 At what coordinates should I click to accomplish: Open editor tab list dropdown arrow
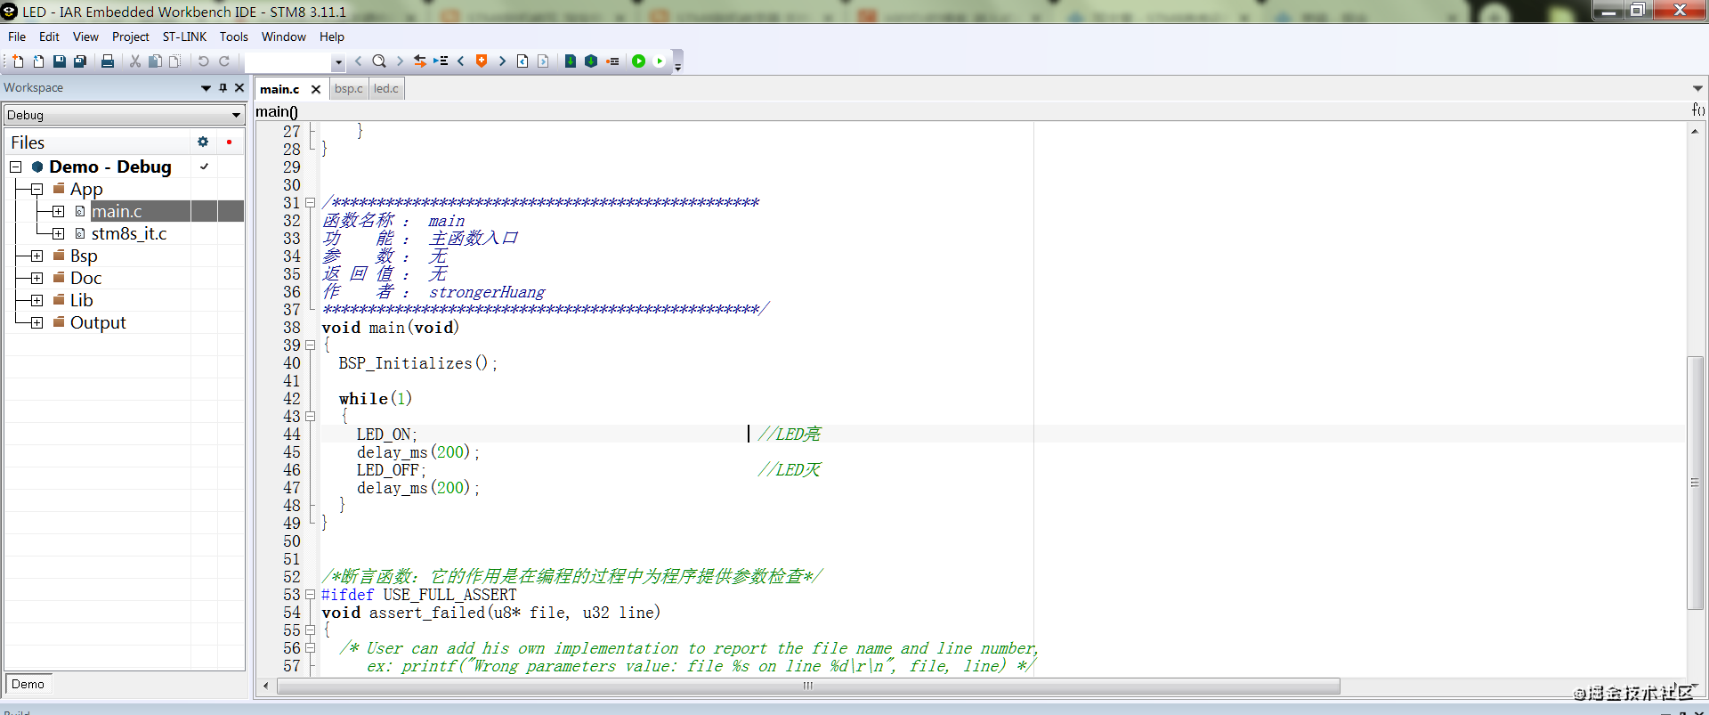pos(1697,88)
